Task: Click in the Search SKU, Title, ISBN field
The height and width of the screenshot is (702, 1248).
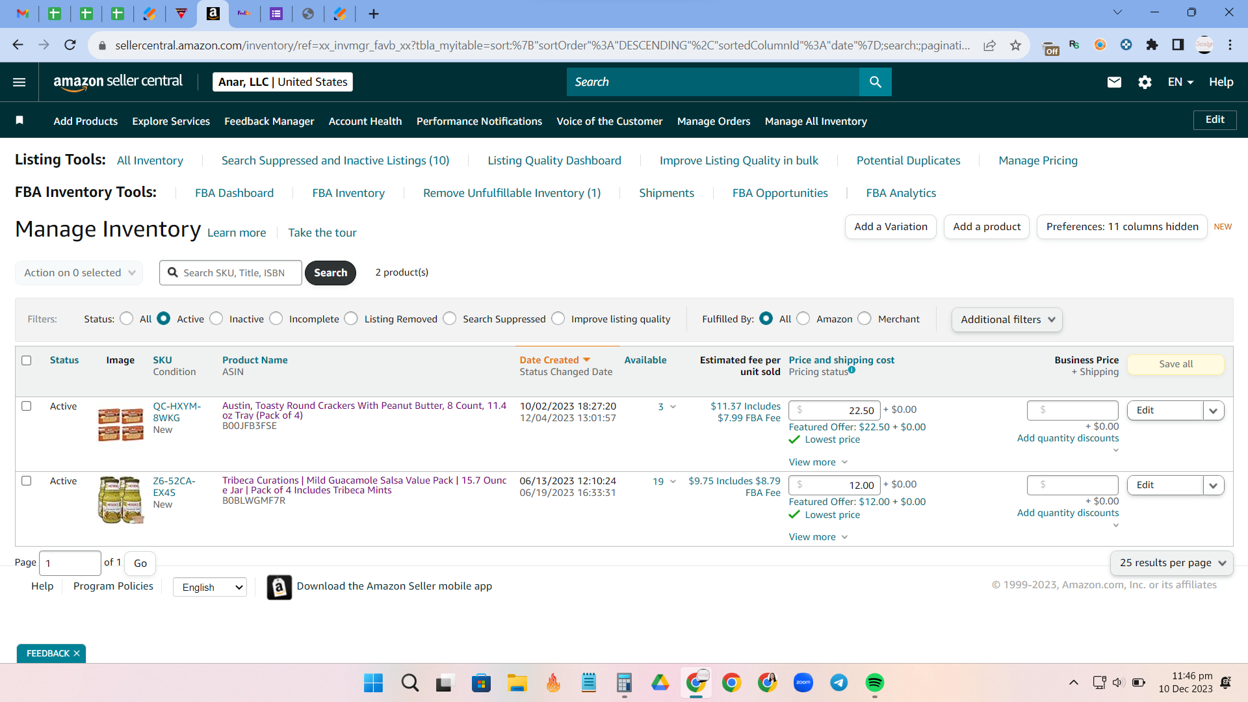Action: (x=231, y=272)
